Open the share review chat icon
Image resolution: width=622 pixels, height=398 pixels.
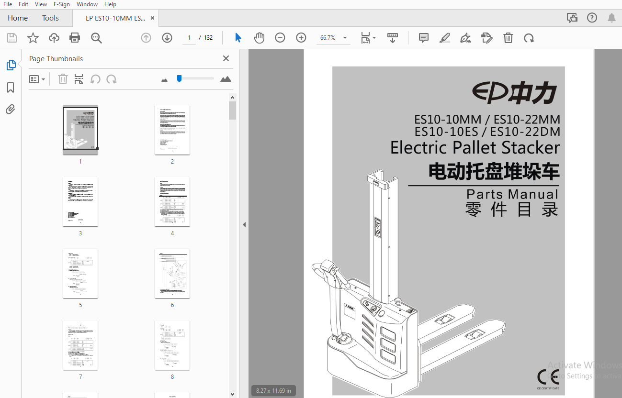(572, 18)
